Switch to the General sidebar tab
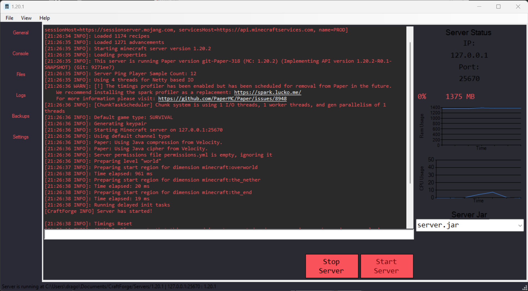The image size is (528, 291). point(21,33)
